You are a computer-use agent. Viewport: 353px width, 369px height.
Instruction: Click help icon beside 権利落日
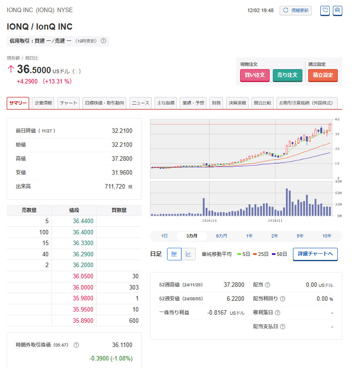(277, 312)
